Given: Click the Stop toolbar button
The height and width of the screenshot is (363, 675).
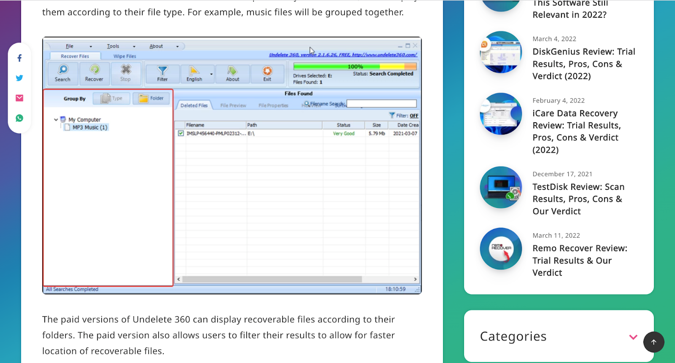Looking at the screenshot, I should point(126,73).
